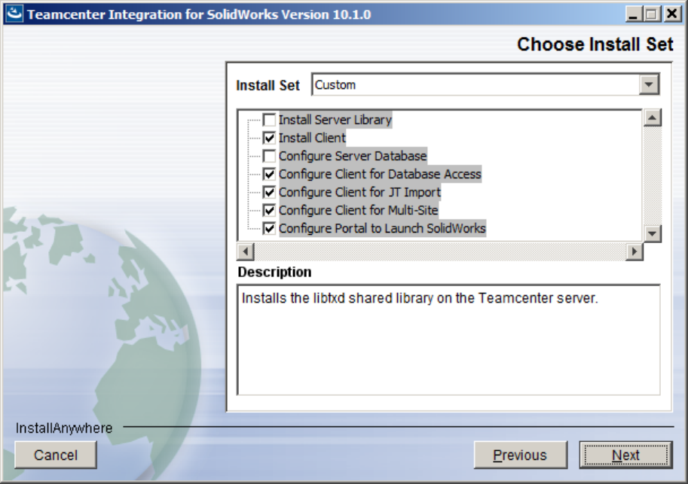Maximize the installer window
Viewport: 688px width, 484px height.
click(x=652, y=14)
